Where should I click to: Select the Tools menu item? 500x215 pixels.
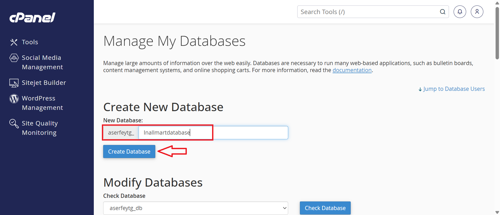coord(30,42)
